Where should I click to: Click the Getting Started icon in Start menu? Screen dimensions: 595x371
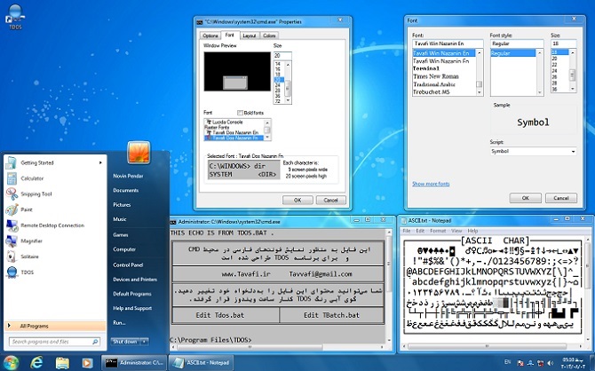[11, 162]
